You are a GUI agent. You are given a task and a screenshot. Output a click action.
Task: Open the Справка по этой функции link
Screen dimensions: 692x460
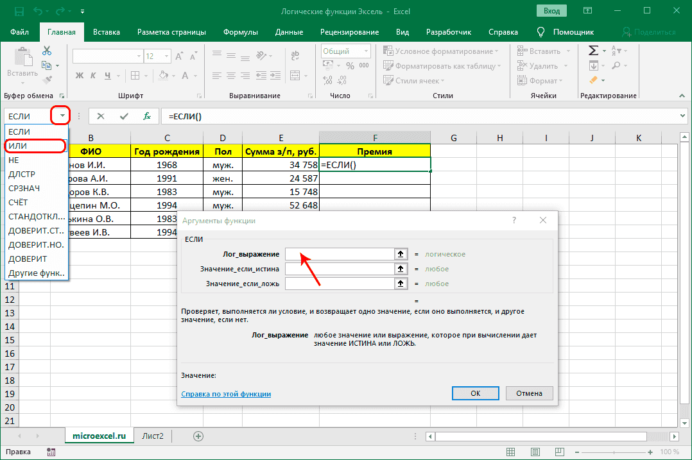click(x=225, y=394)
